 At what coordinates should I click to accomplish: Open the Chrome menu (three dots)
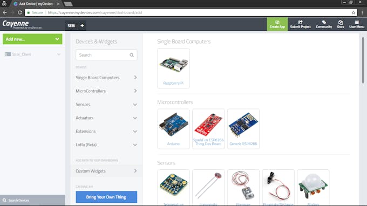362,12
